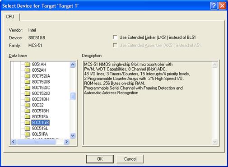
Task: Click the device list scroll right arrow
Action: [x=66, y=142]
